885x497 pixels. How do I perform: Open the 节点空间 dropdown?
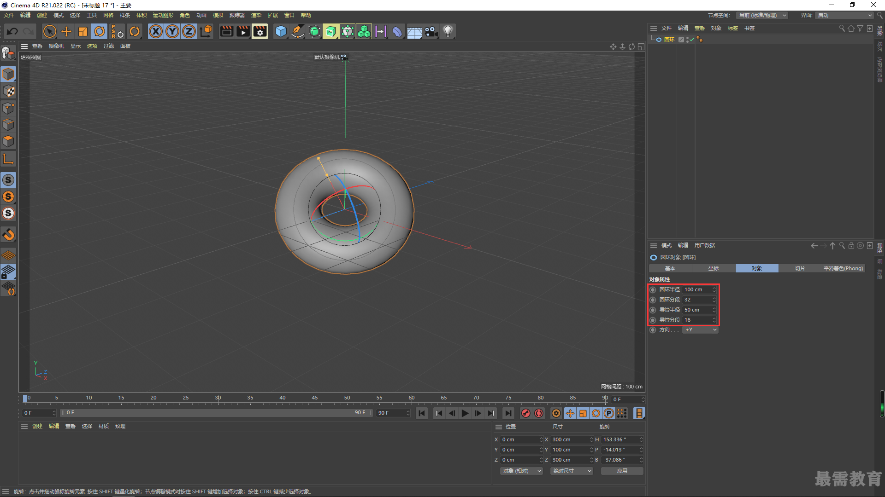(762, 15)
